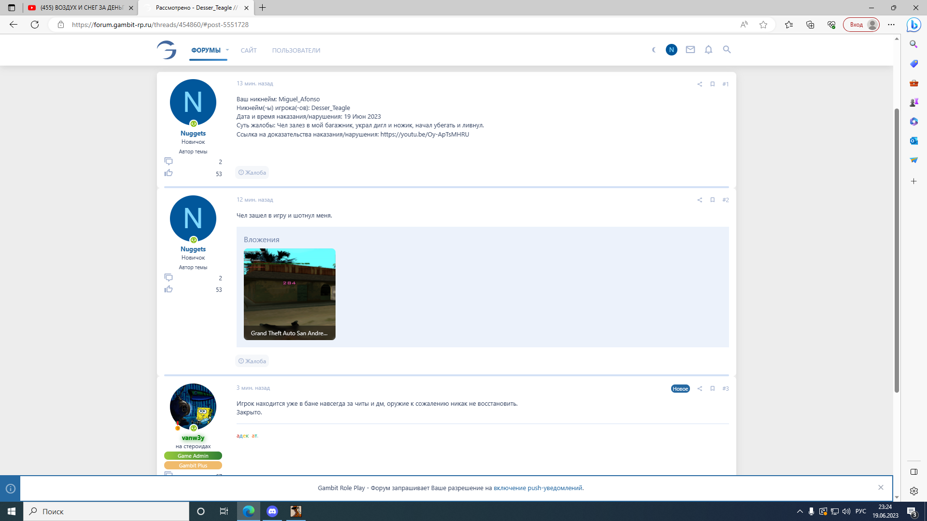Open tab actions menu in browser
Image resolution: width=927 pixels, height=521 pixels.
[12, 8]
